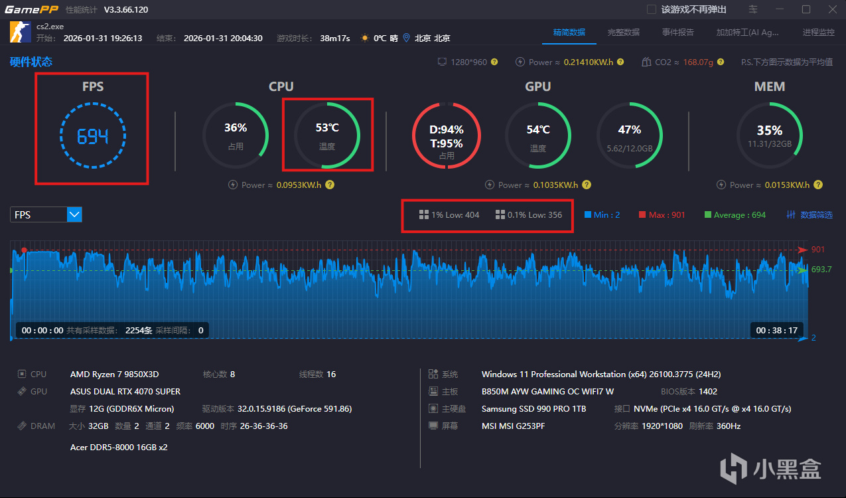The width and height of the screenshot is (846, 498).
Task: Click the location pin icon for 北京
Action: click(x=406, y=38)
